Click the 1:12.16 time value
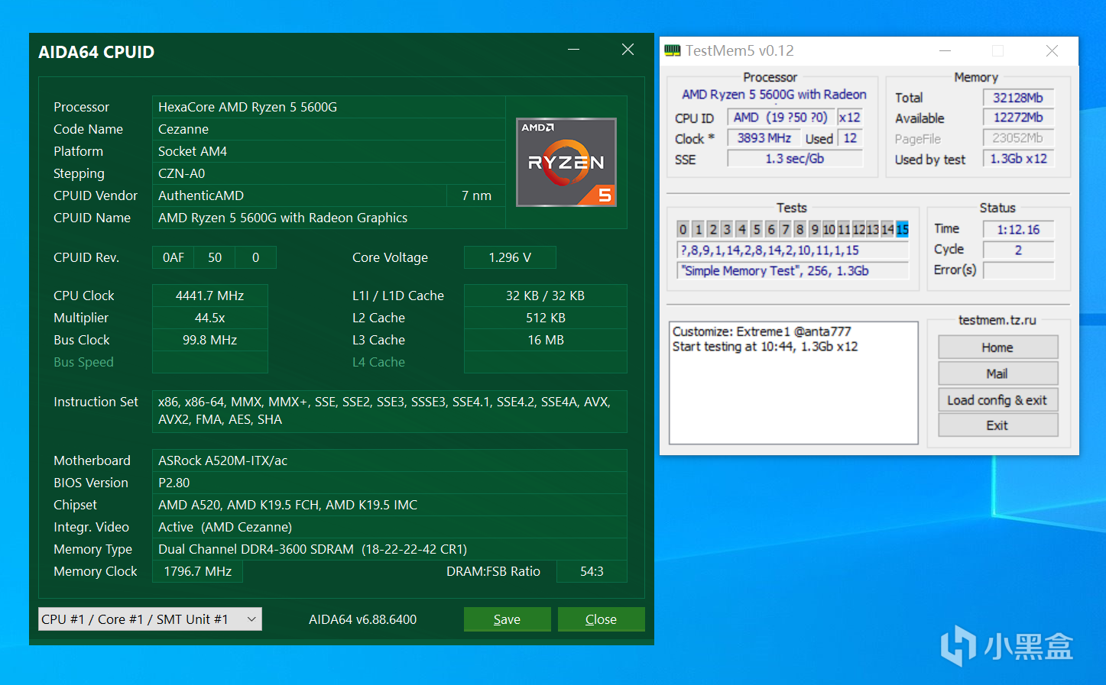The width and height of the screenshot is (1106, 685). pos(1018,230)
